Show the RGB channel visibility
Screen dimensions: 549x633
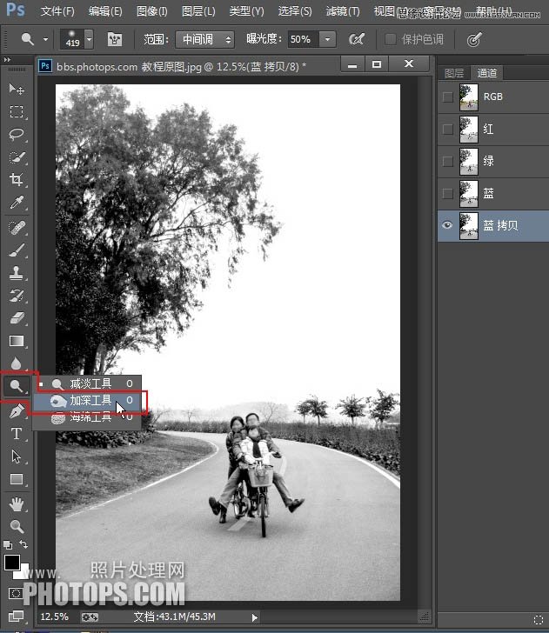tap(447, 97)
